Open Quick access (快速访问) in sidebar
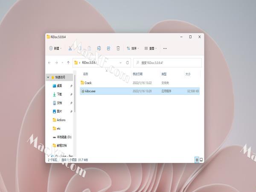This screenshot has width=256, height=192. (x=60, y=77)
